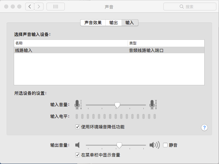Click the high input volume microphone icon

coord(153,105)
